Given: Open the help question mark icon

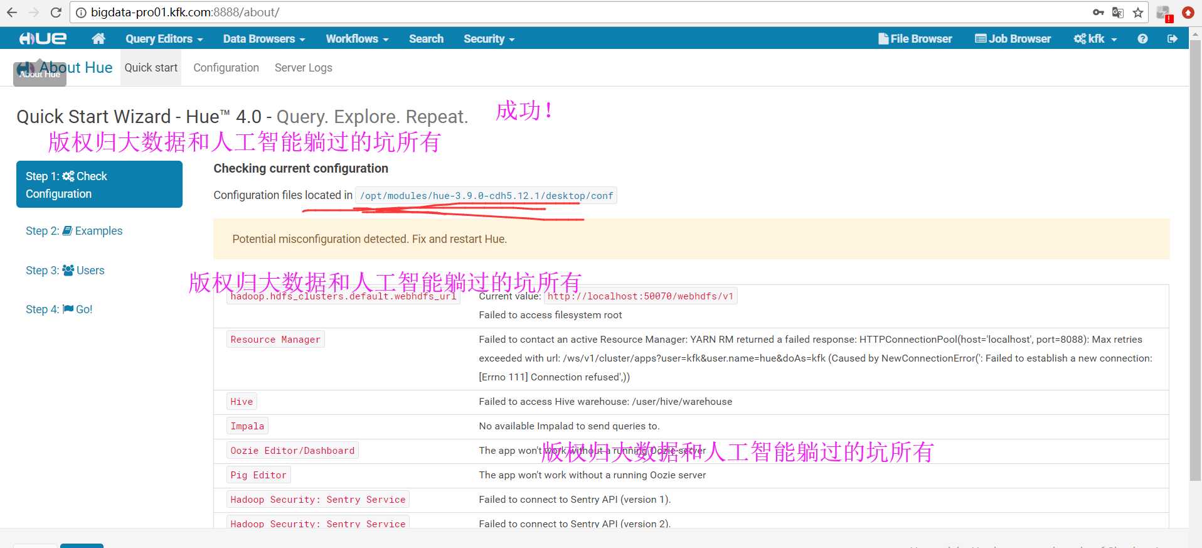Looking at the screenshot, I should [1142, 39].
